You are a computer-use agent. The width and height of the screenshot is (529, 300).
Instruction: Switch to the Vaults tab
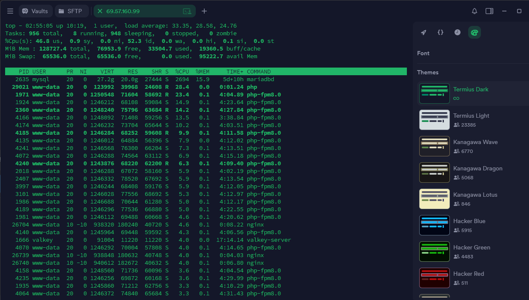click(x=36, y=11)
